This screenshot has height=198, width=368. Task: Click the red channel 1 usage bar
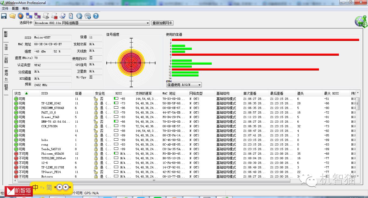[265, 40]
